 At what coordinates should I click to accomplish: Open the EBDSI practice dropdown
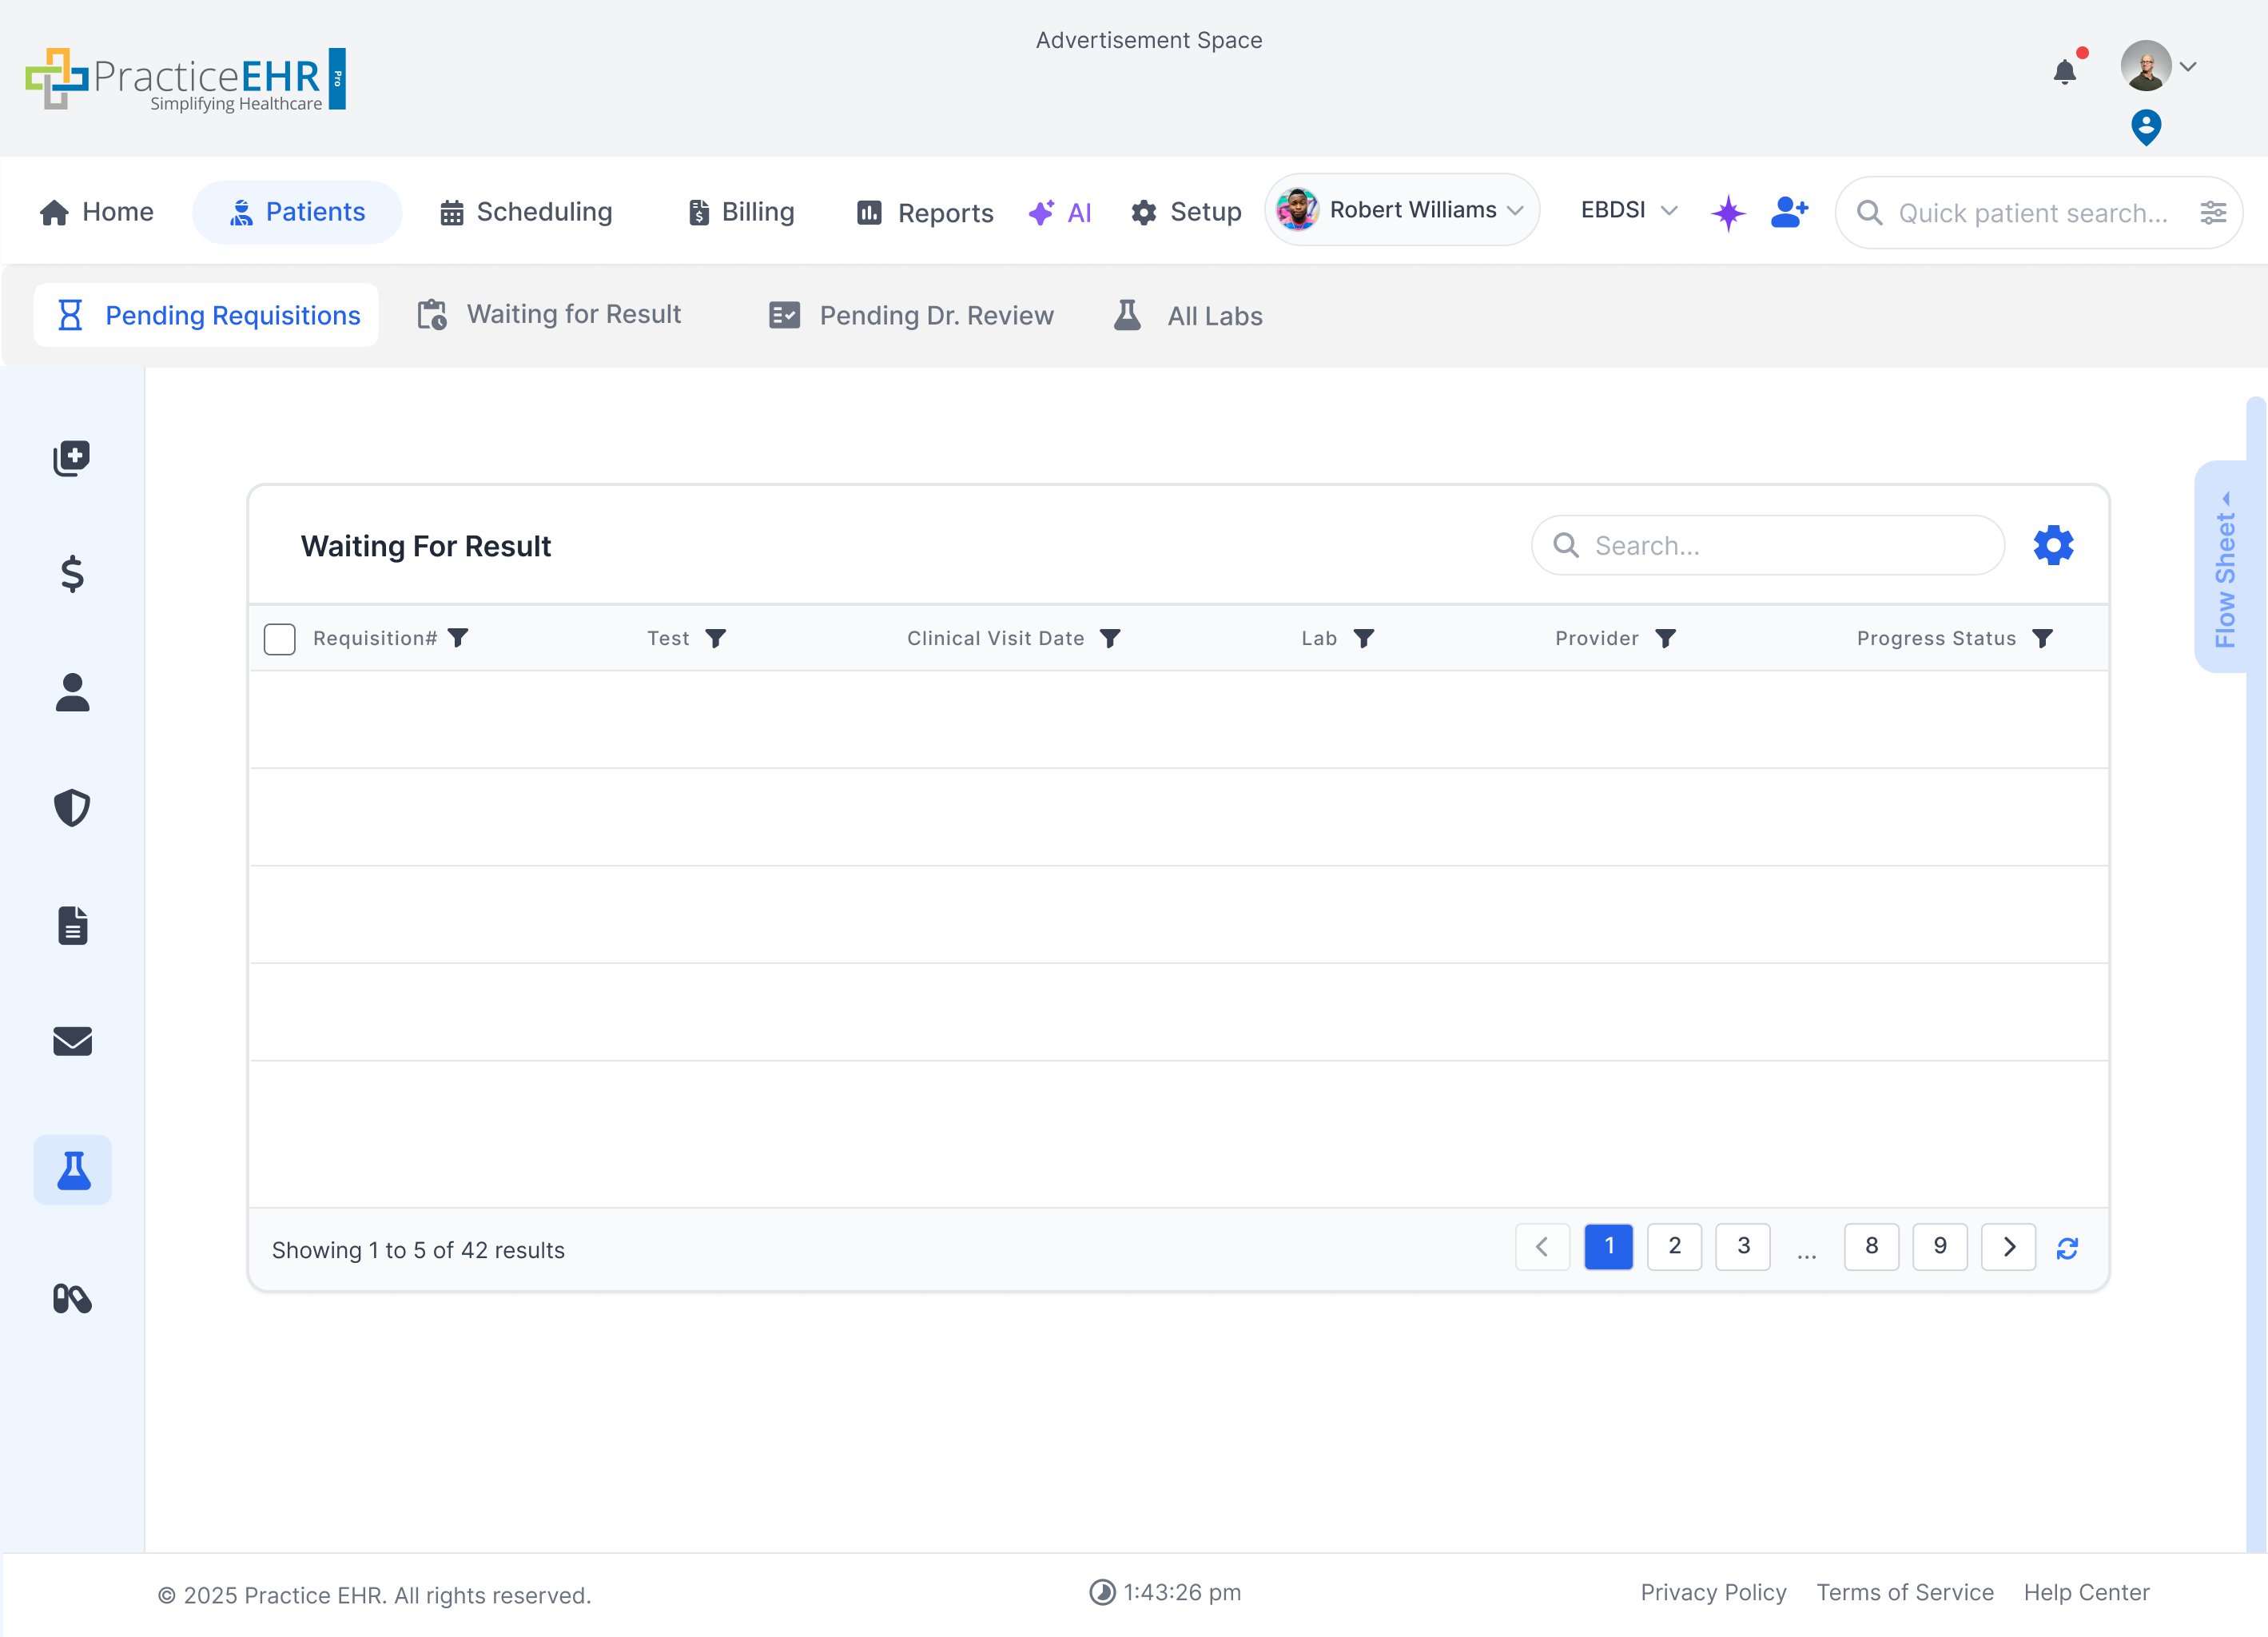[x=1628, y=210]
